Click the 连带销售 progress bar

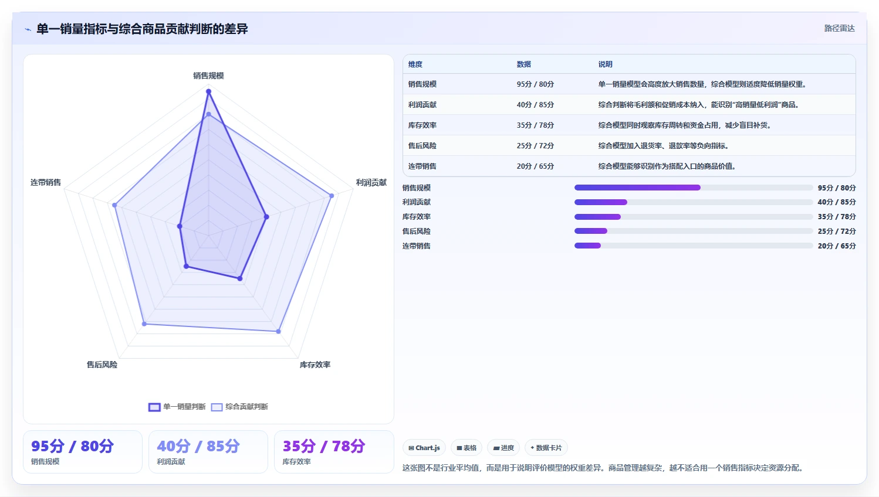click(694, 246)
